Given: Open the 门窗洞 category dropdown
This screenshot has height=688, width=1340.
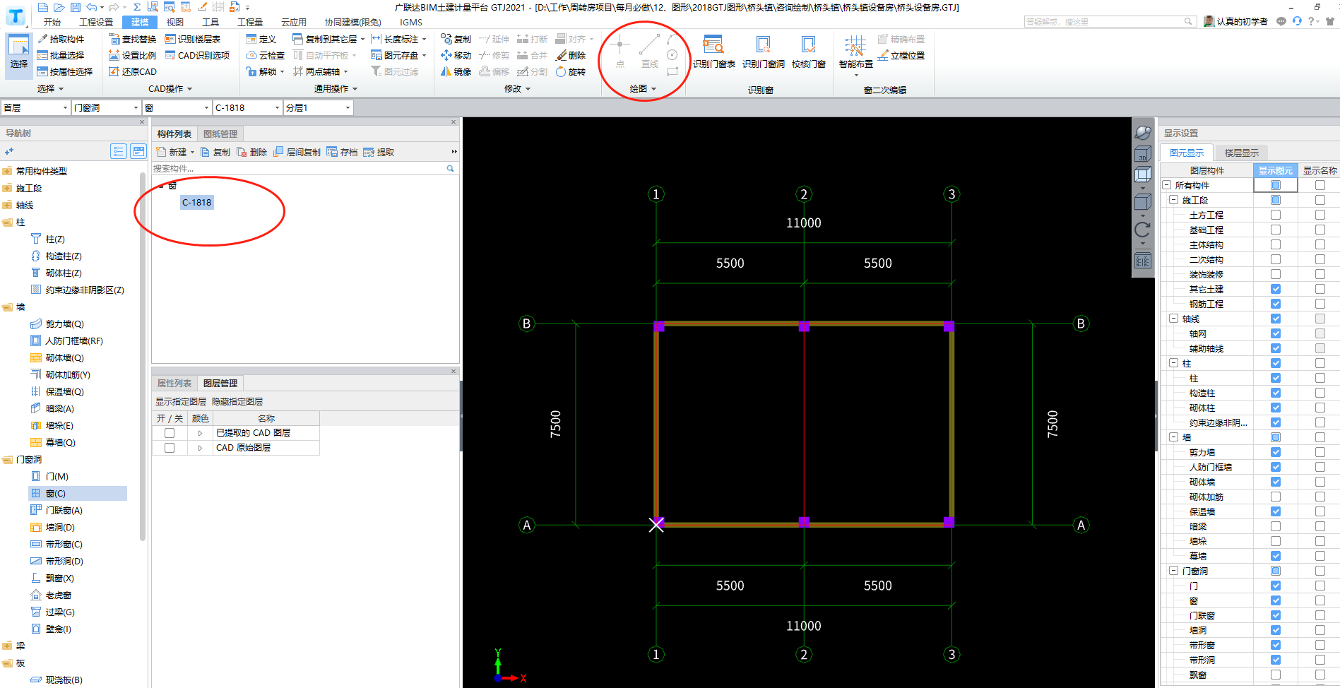Looking at the screenshot, I should click(106, 107).
